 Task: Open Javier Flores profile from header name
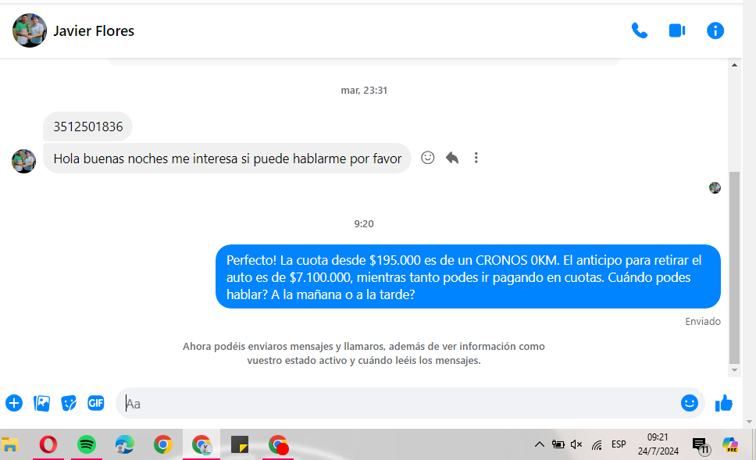click(94, 31)
